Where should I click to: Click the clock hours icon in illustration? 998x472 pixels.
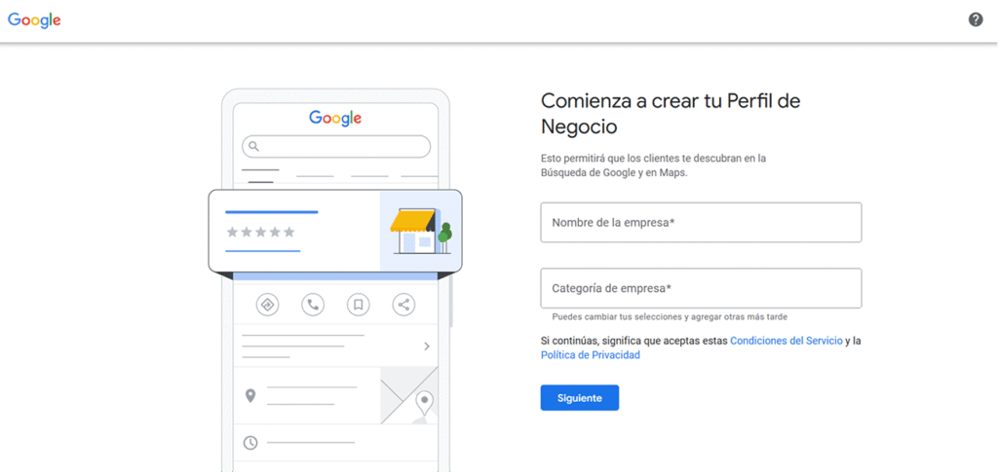click(x=250, y=443)
